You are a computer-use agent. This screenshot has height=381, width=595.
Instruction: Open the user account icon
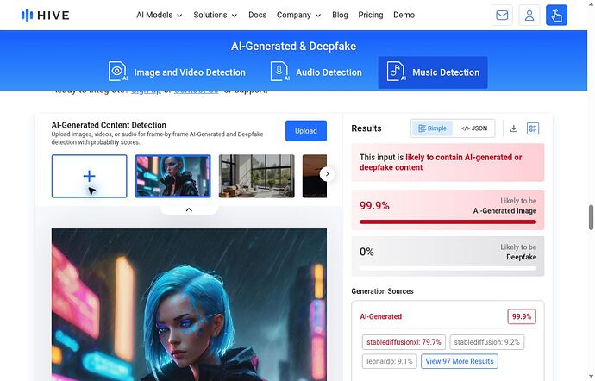pos(529,16)
